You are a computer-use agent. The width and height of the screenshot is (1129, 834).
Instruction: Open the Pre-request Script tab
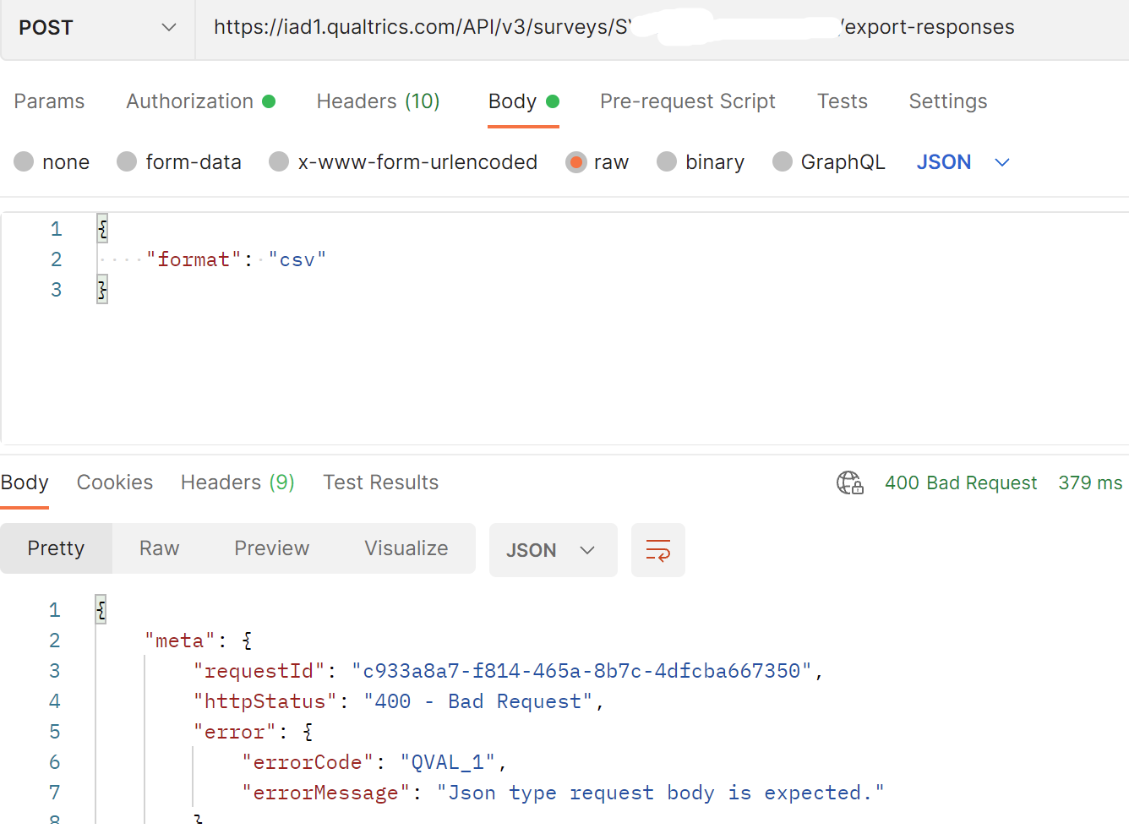click(x=687, y=101)
